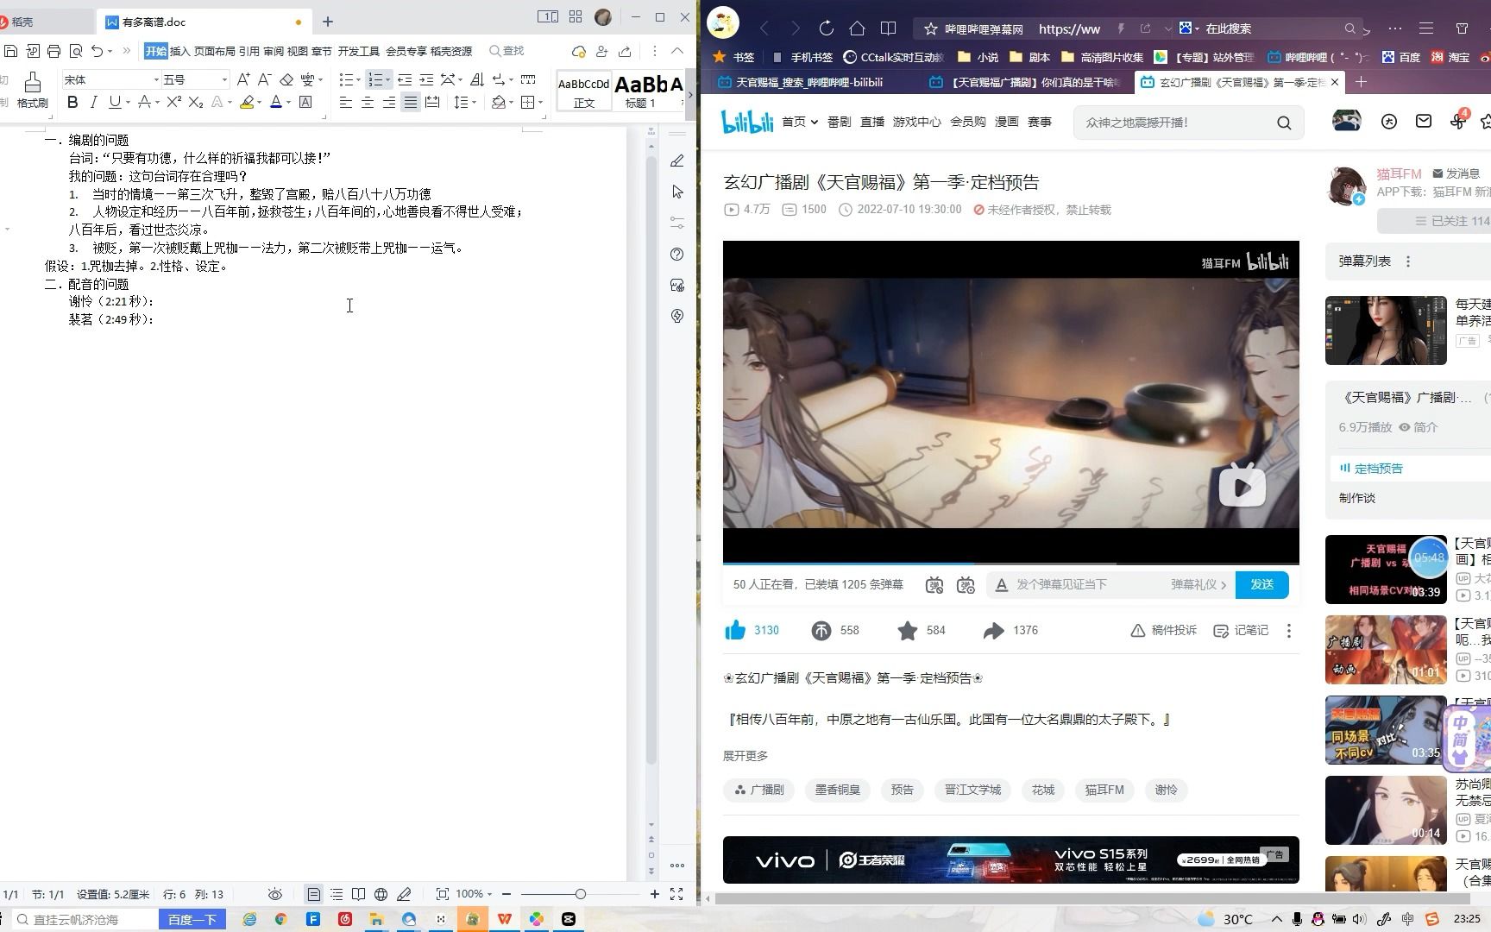The height and width of the screenshot is (932, 1491).
Task: Click the print icon in WPS toolbar
Action: pos(53,51)
